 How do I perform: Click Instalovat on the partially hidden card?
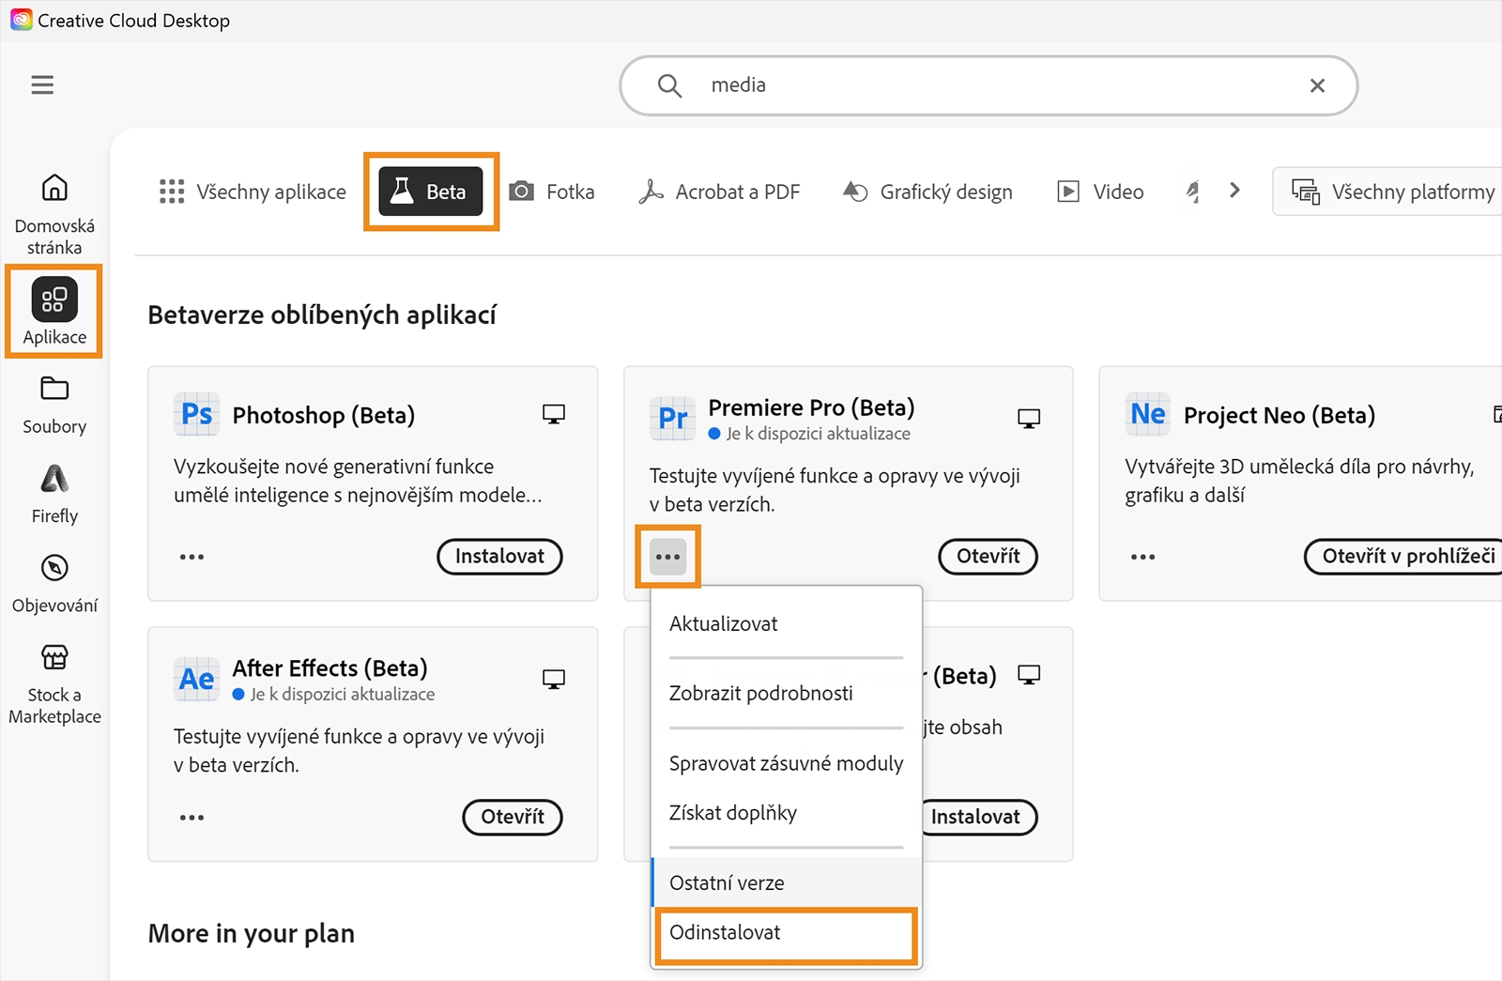click(x=978, y=818)
